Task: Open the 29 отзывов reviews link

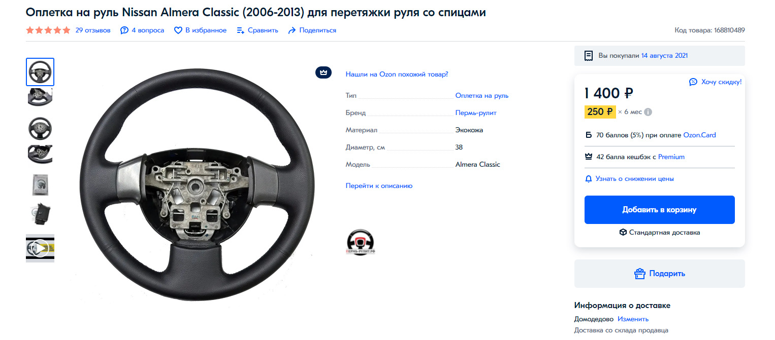Action: pos(93,30)
